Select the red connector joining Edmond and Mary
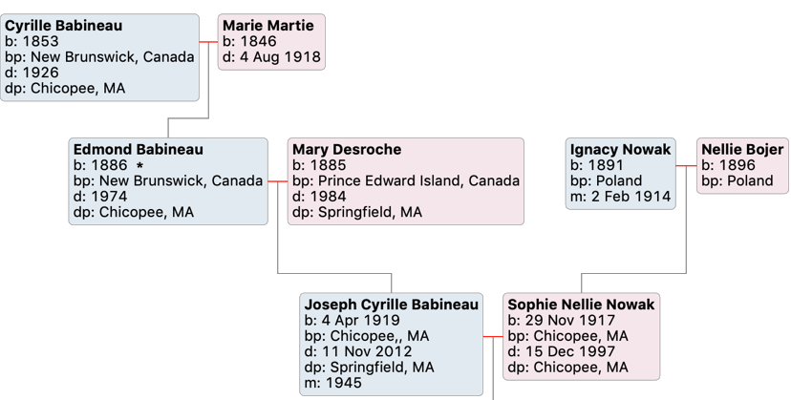The height and width of the screenshot is (400, 791). pos(278,181)
